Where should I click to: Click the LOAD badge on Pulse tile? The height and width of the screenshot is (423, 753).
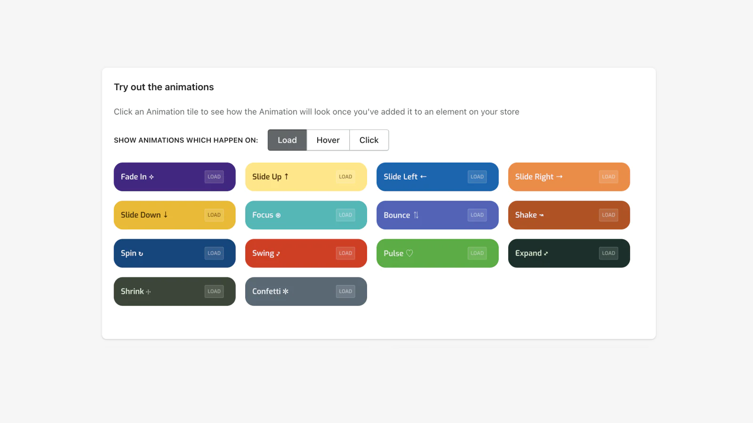(x=477, y=253)
